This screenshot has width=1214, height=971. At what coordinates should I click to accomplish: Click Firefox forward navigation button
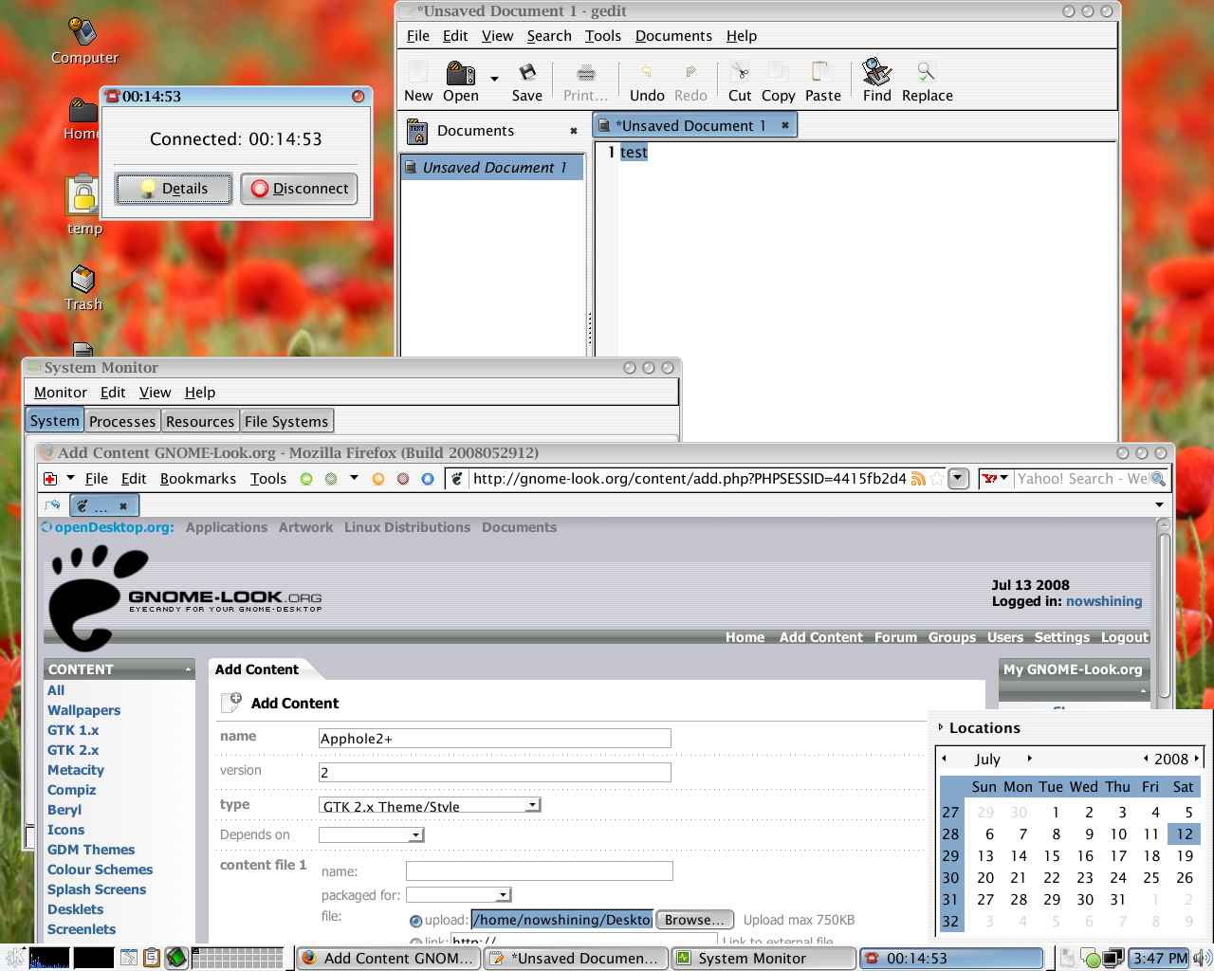[x=331, y=479]
